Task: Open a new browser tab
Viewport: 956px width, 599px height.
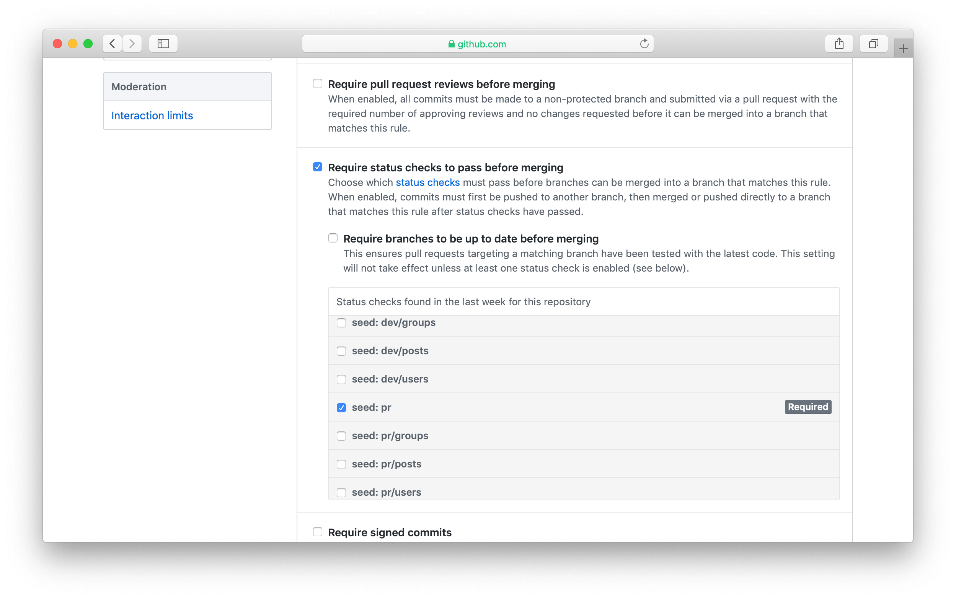Action: pos(902,48)
